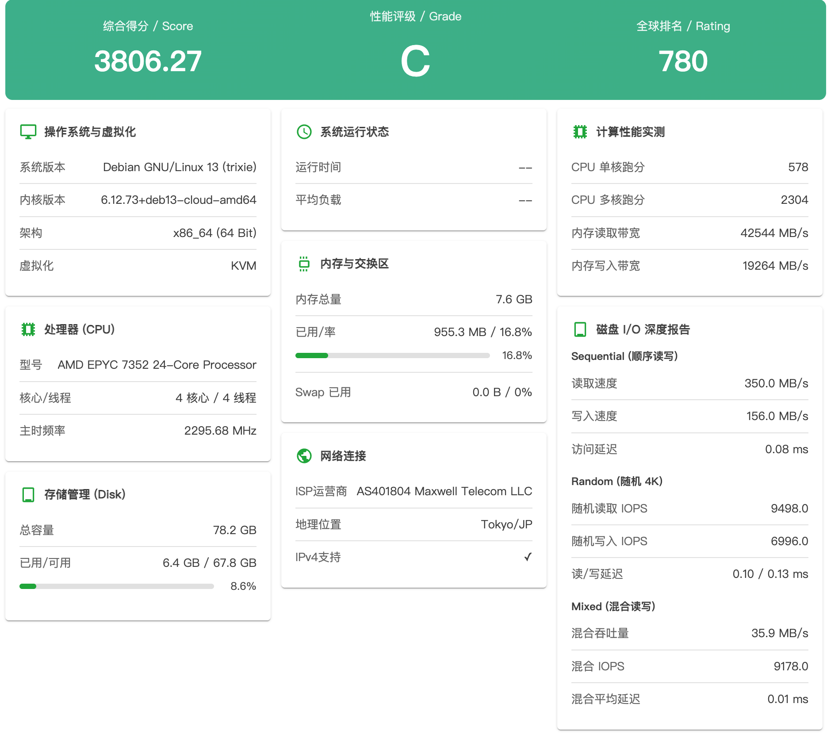Click the monitor icon beside 操作系统与虚拟化

[x=28, y=132]
